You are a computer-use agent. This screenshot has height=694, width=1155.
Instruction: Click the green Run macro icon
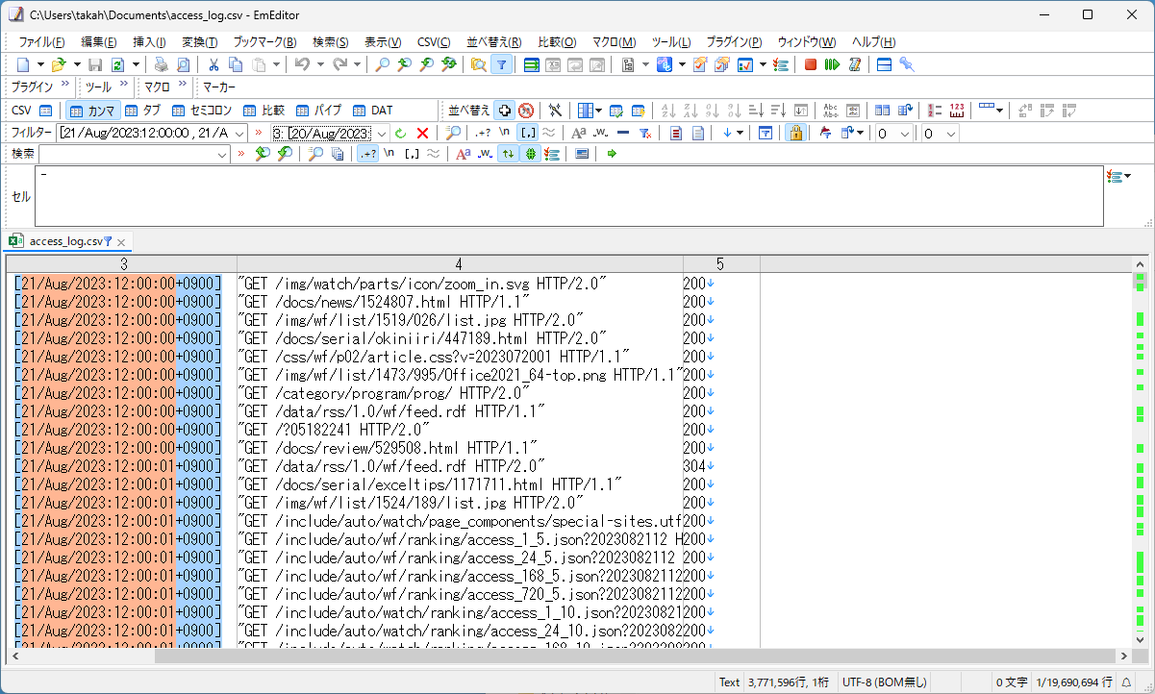833,64
